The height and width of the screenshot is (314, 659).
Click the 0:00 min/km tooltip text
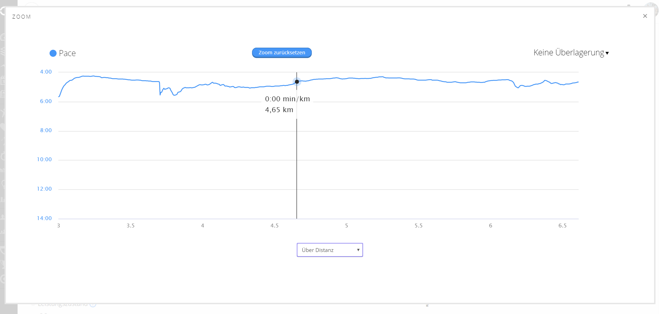tap(287, 99)
